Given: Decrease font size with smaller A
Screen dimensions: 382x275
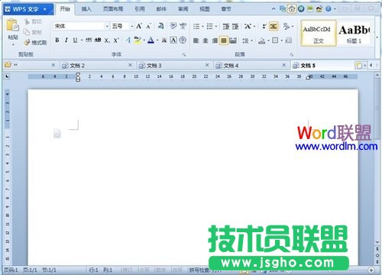Looking at the screenshot, I should pos(148,26).
